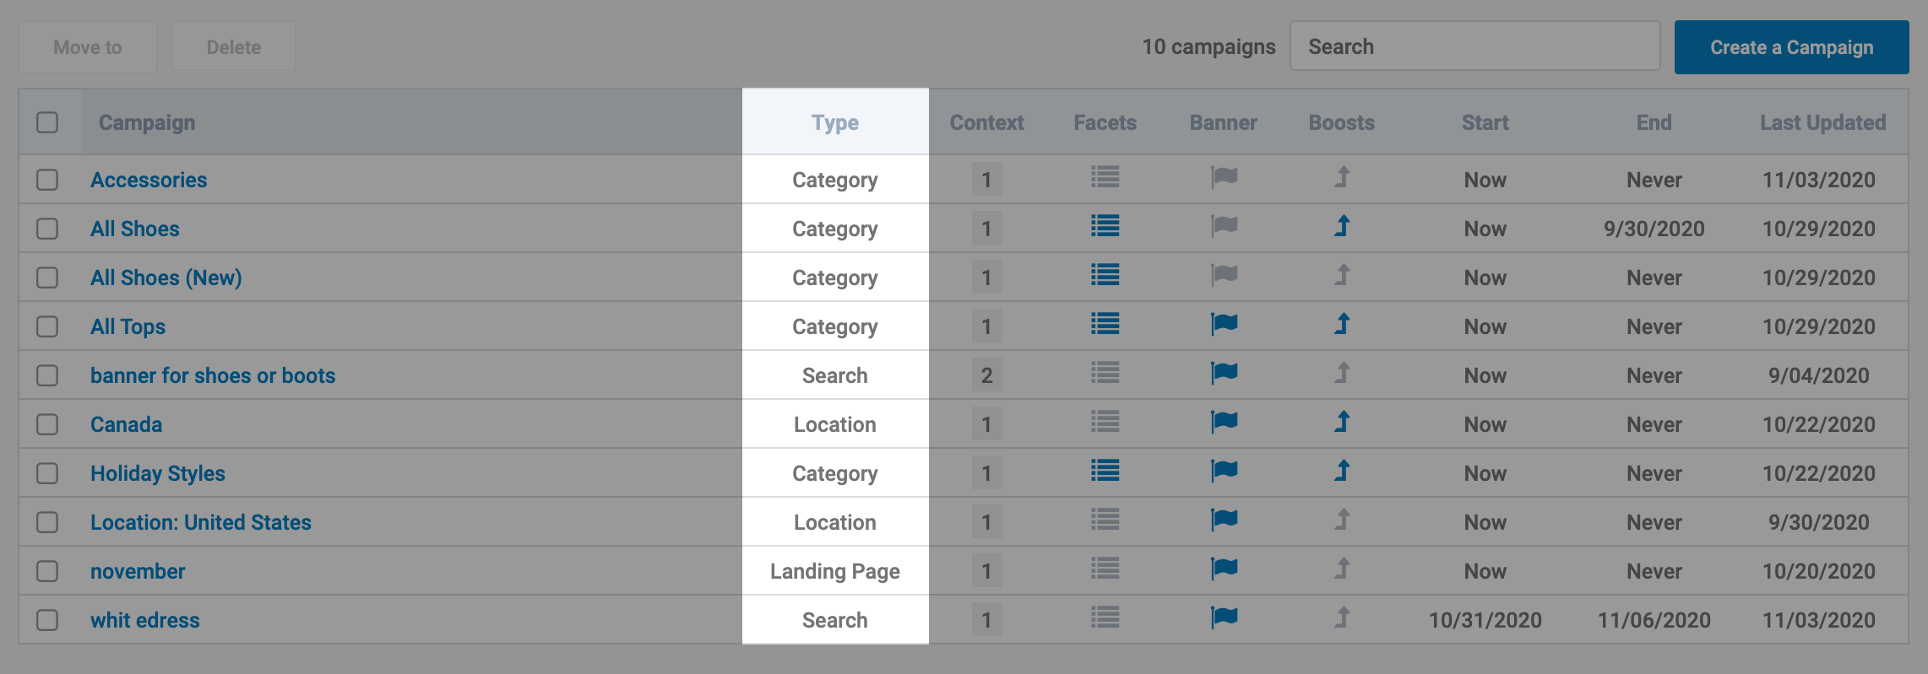Click the Create a Campaign button
The height and width of the screenshot is (674, 1928).
pyautogui.click(x=1791, y=47)
